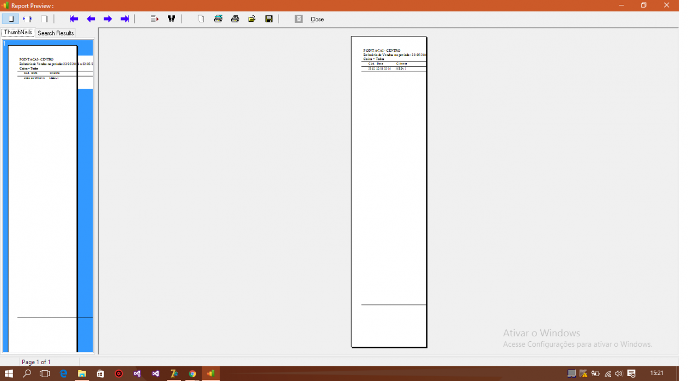Select 100 percent zoom page icon
The height and width of the screenshot is (381, 688).
tap(44, 19)
